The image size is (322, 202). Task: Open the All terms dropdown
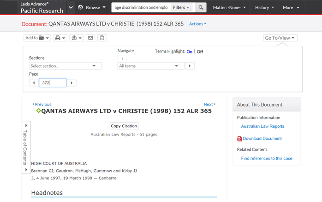click(151, 66)
